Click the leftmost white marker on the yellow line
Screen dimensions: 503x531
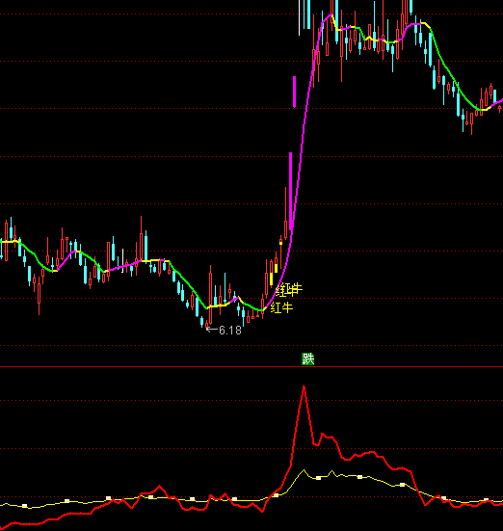[24, 506]
